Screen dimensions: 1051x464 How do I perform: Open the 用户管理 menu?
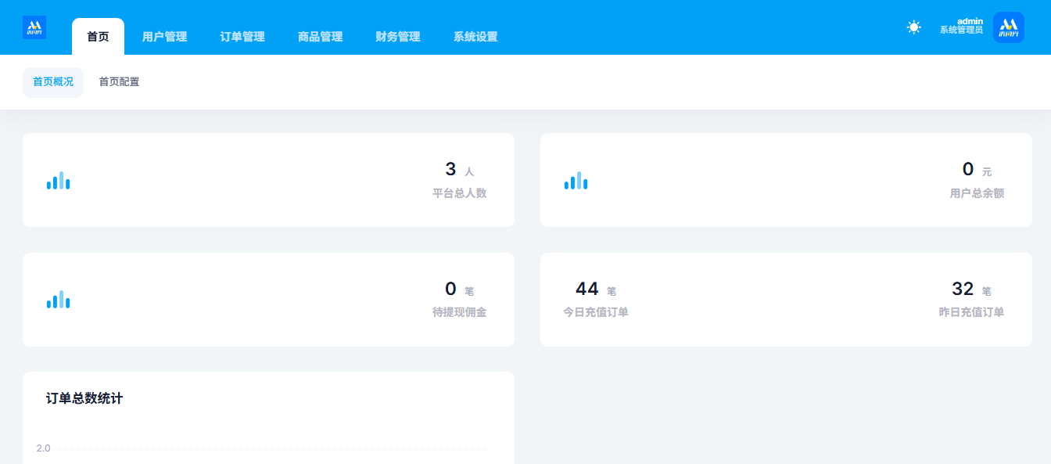tap(164, 37)
